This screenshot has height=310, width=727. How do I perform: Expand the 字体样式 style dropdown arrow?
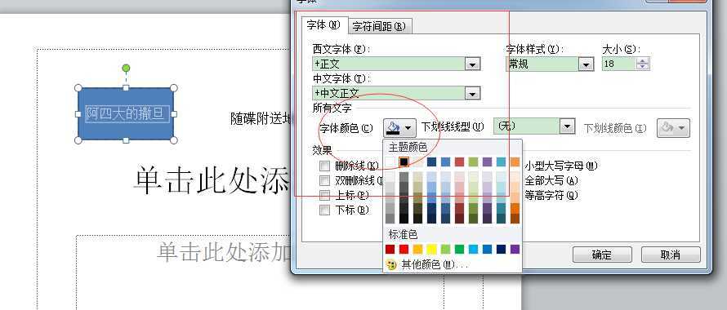pos(587,64)
